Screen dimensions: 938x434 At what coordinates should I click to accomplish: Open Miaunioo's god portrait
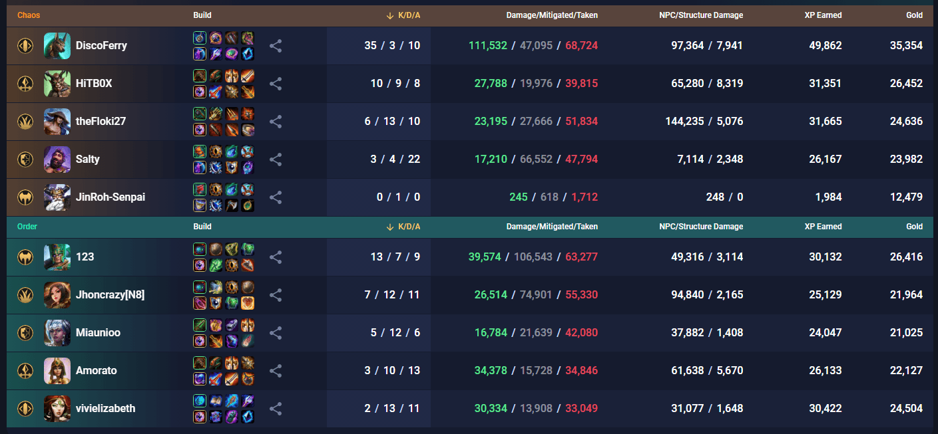pyautogui.click(x=57, y=332)
